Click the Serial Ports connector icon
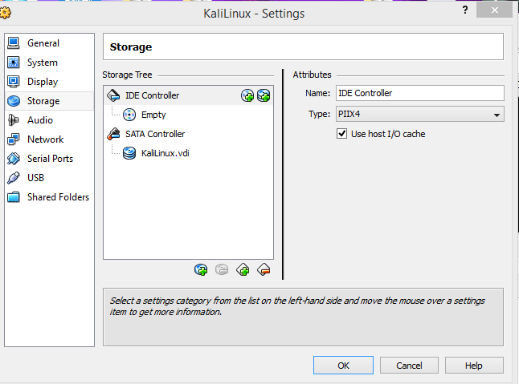 [x=14, y=159]
